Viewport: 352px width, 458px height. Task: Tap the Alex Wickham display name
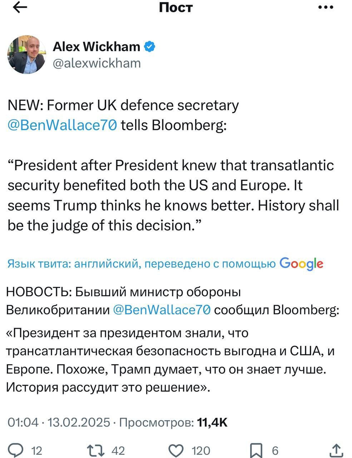click(96, 46)
